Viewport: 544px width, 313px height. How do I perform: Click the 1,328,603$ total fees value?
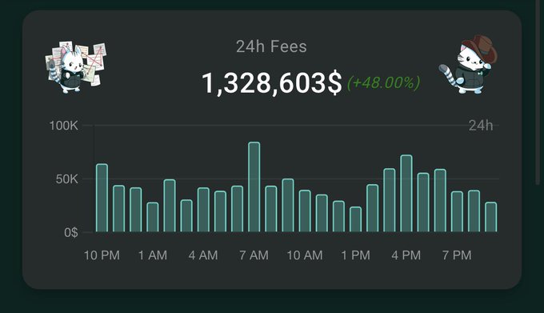pos(272,83)
